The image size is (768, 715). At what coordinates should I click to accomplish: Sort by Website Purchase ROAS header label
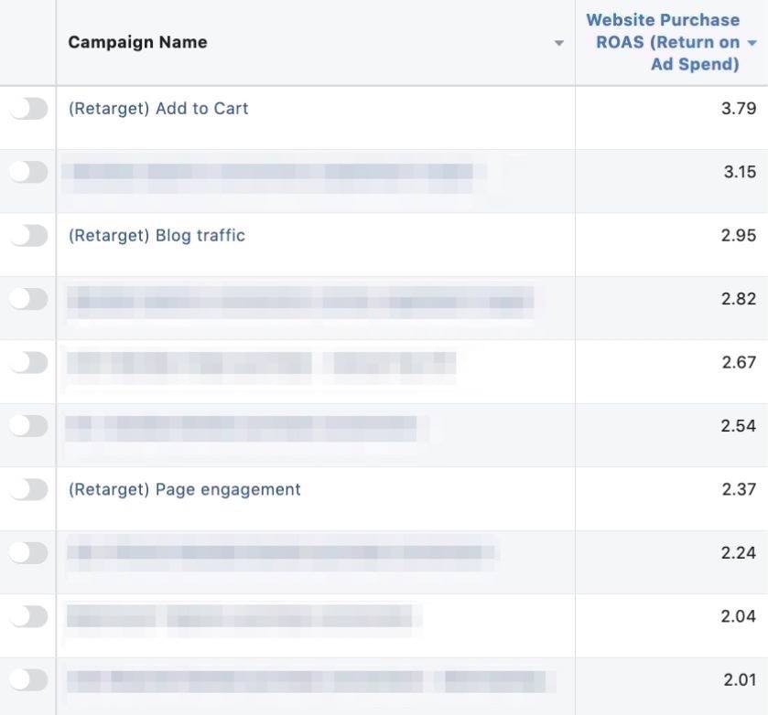tap(663, 42)
